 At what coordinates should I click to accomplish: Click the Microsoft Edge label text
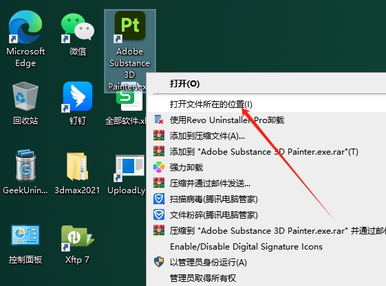pyautogui.click(x=25, y=57)
